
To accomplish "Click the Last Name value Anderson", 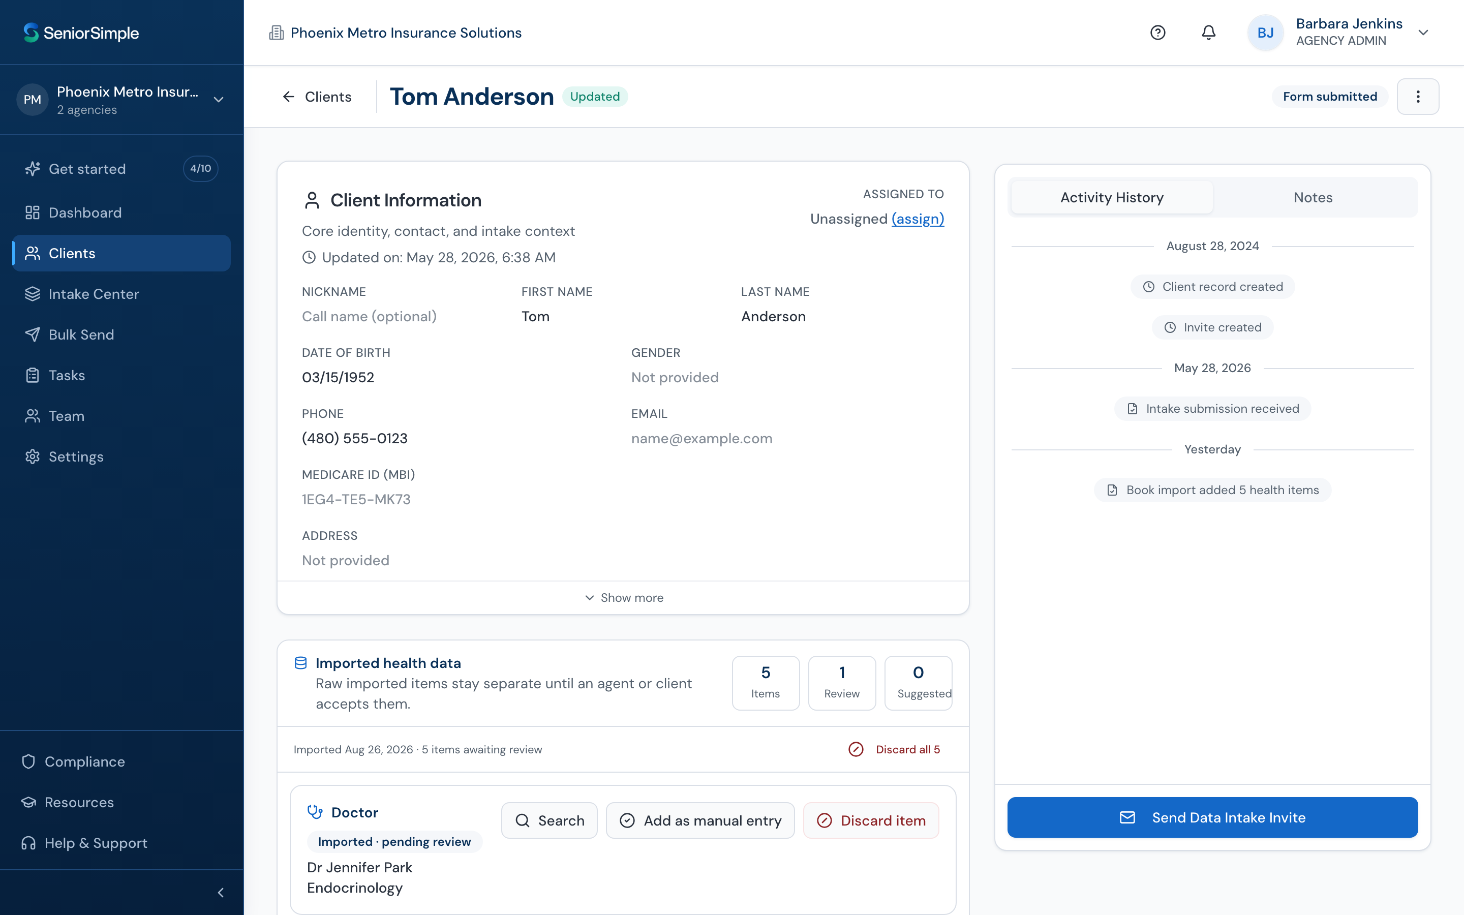I will point(773,317).
